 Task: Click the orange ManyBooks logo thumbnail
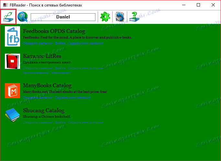12,91
